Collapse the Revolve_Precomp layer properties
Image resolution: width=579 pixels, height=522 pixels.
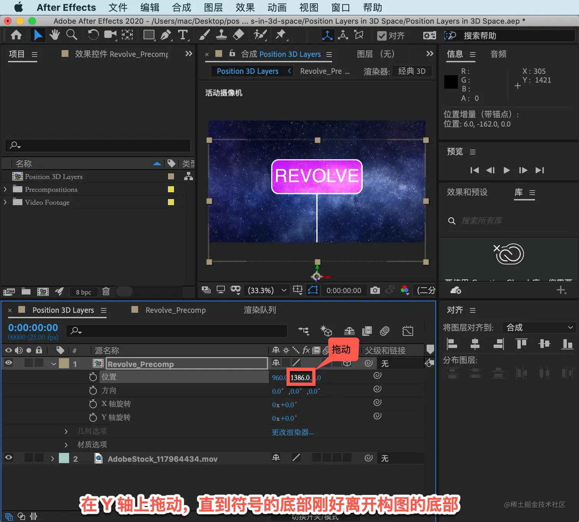(x=54, y=364)
